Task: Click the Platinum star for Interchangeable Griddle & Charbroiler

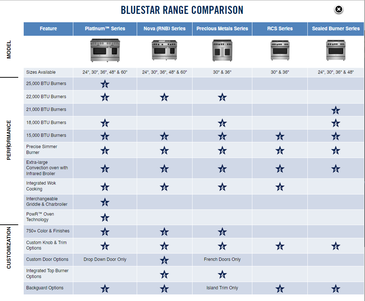Action: click(x=105, y=202)
